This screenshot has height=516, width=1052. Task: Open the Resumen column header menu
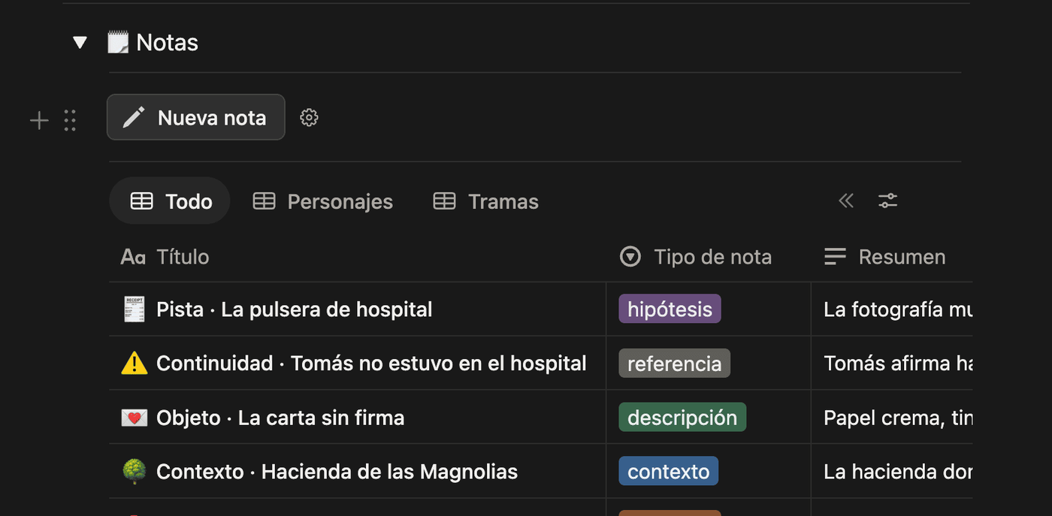coord(892,257)
